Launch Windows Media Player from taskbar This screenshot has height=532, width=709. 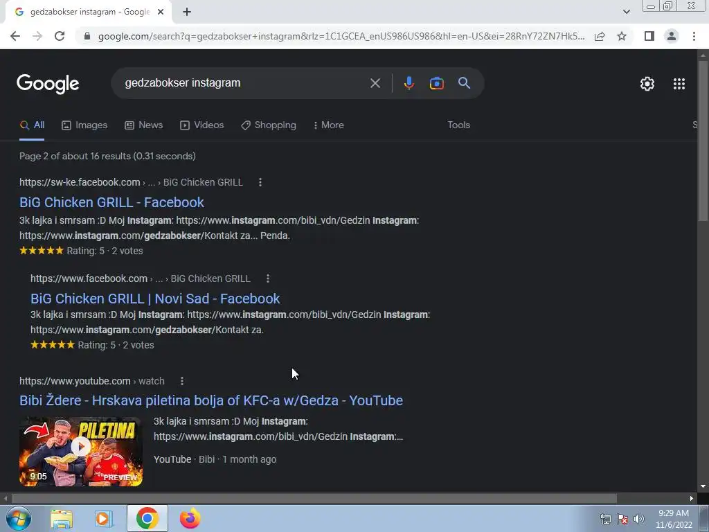(104, 518)
